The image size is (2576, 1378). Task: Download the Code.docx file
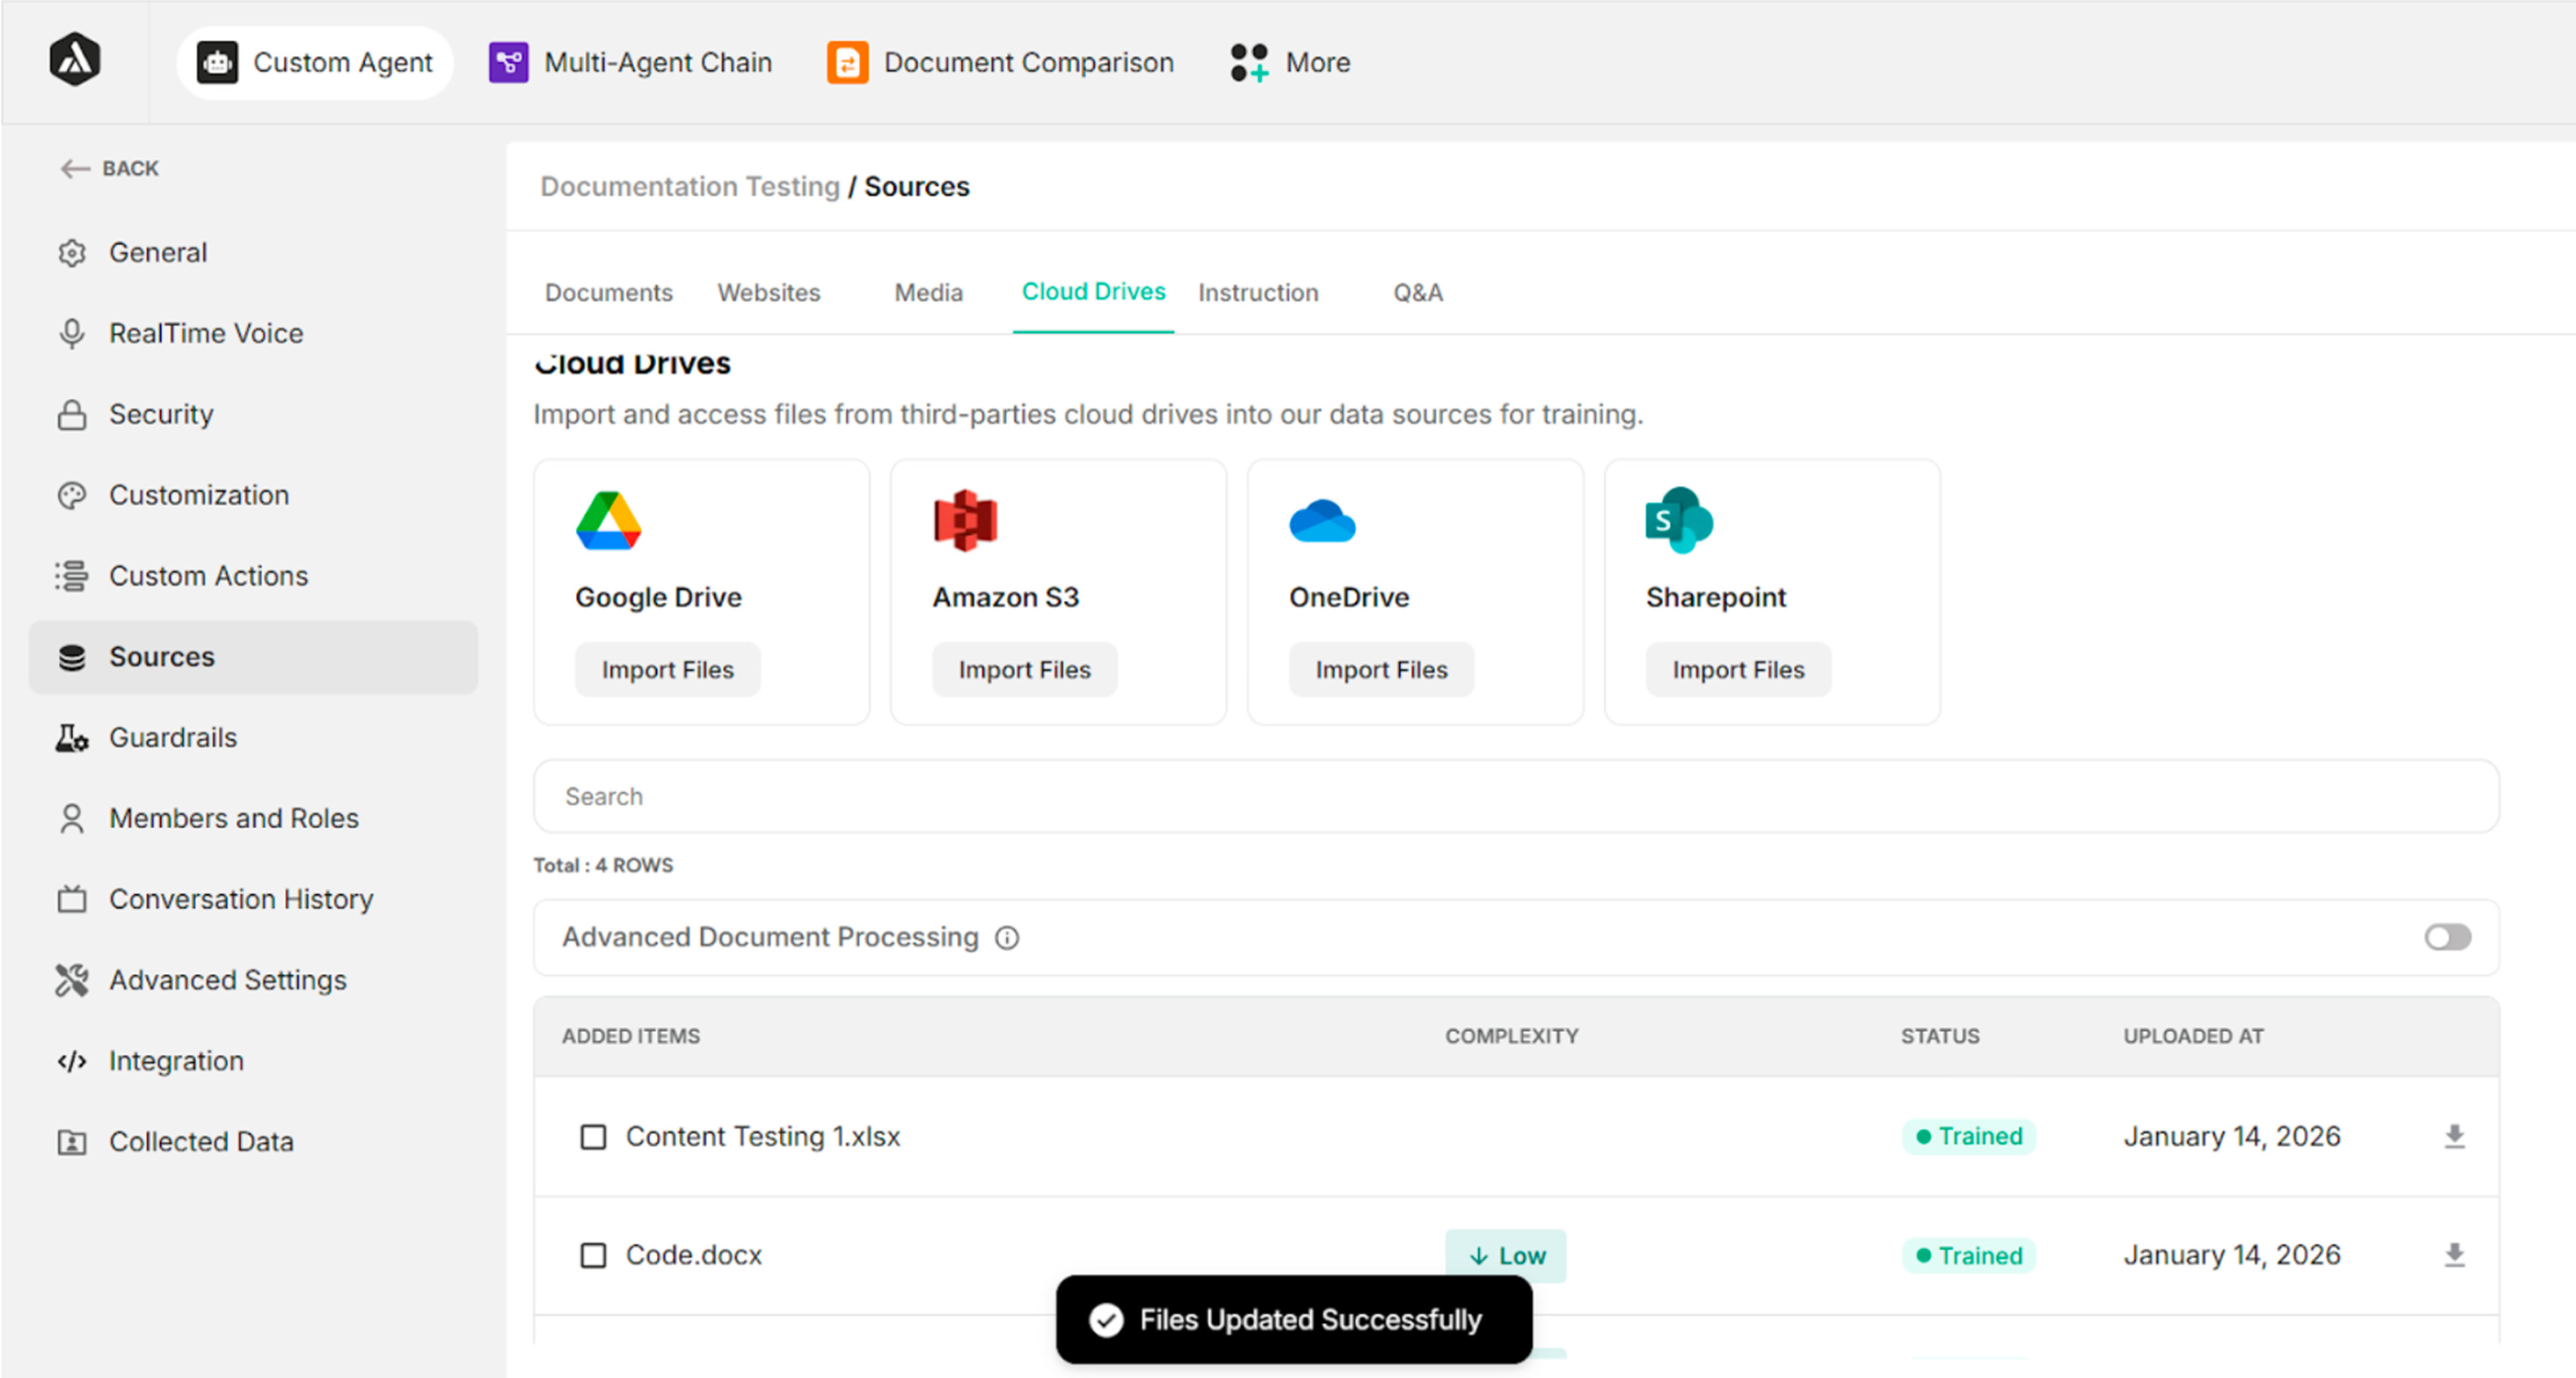[2454, 1254]
